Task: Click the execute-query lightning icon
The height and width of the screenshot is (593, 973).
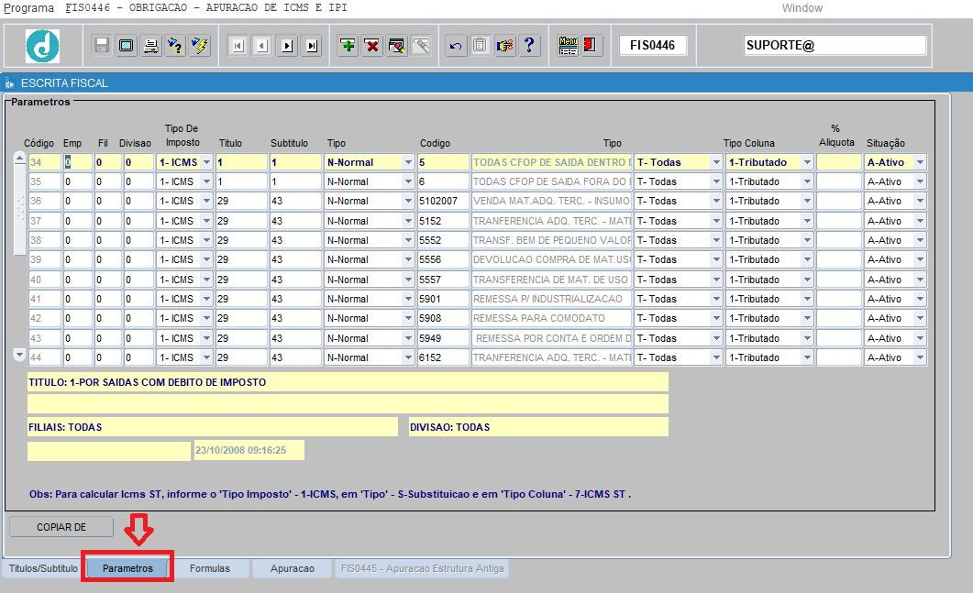Action: coord(200,45)
